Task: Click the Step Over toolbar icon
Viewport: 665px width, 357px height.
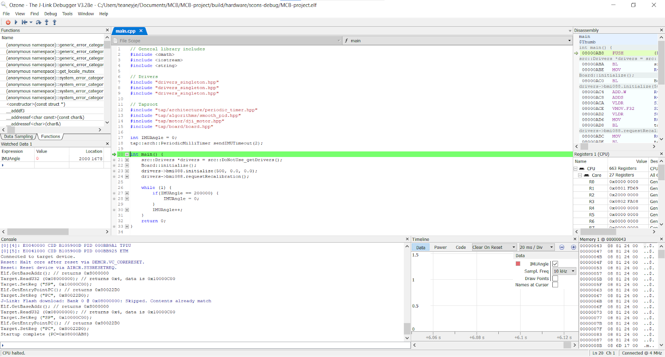Action: (39, 22)
